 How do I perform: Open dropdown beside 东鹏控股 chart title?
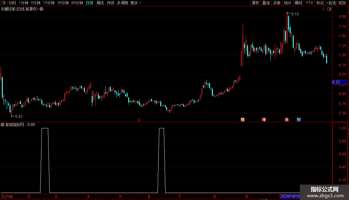41,9
